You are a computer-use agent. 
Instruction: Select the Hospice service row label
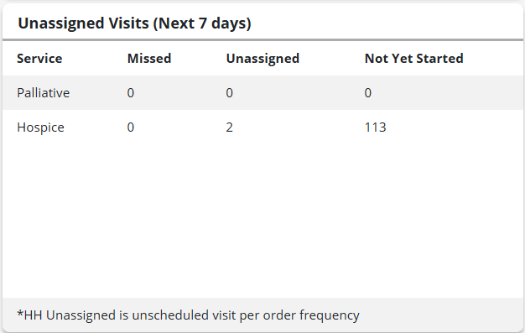(40, 127)
